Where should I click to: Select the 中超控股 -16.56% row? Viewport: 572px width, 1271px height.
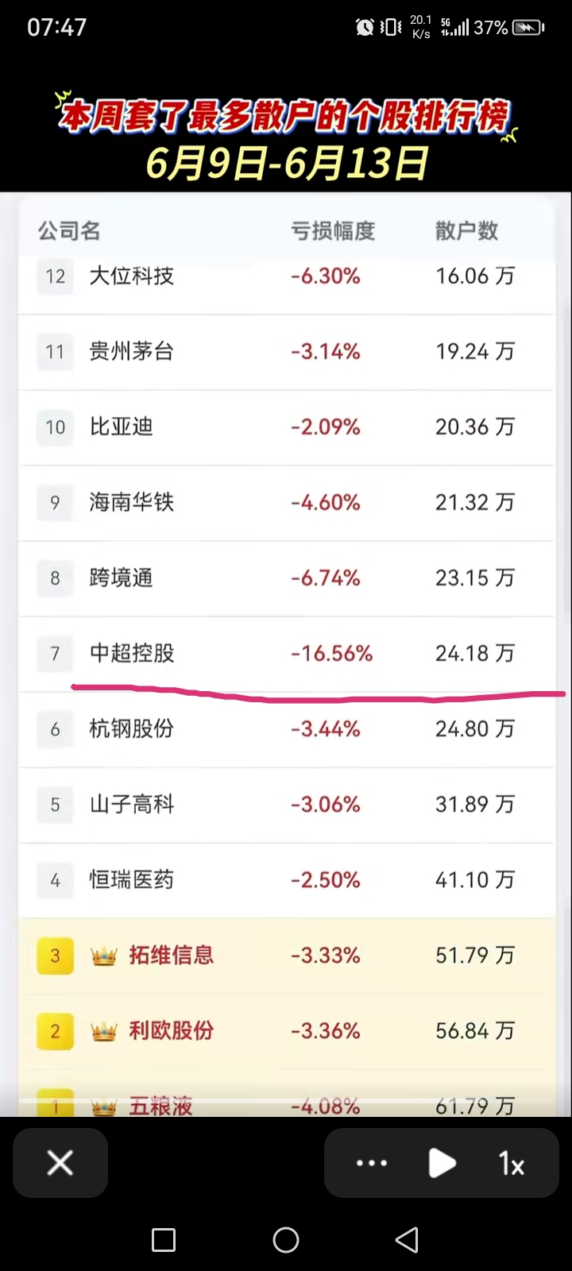(286, 654)
